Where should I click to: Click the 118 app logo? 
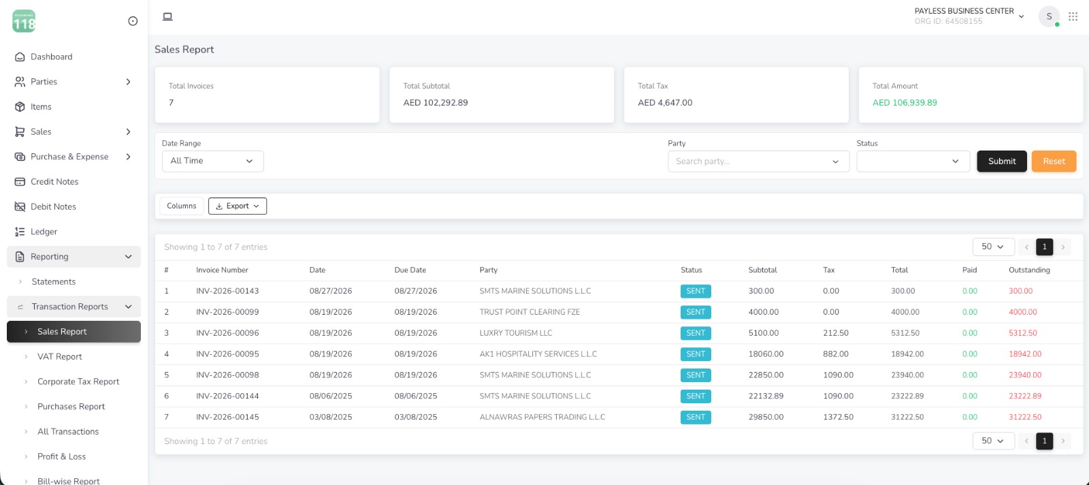click(x=24, y=21)
